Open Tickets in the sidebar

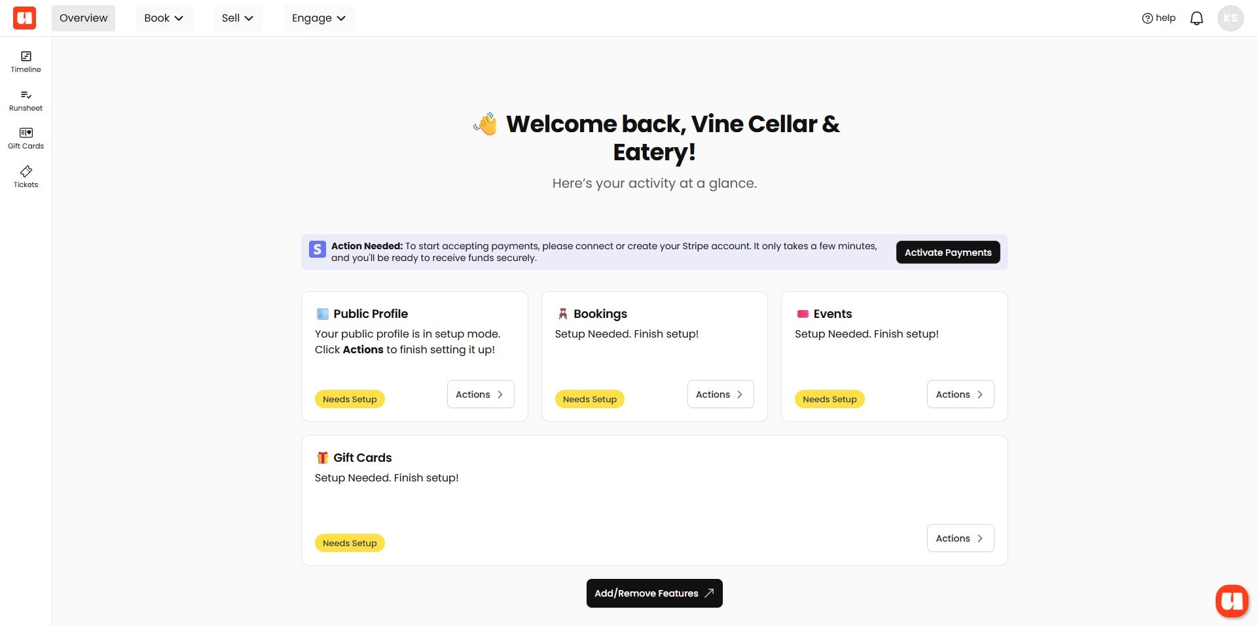(26, 177)
